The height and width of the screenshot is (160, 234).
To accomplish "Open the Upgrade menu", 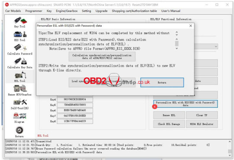I will click(101, 11).
